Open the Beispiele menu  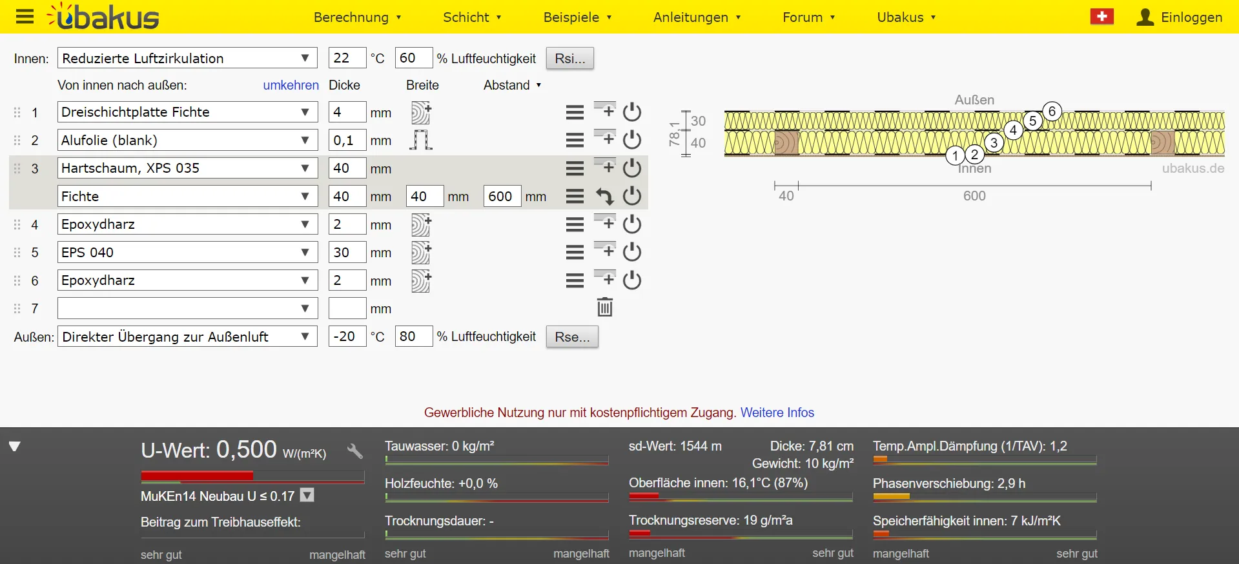(x=577, y=17)
